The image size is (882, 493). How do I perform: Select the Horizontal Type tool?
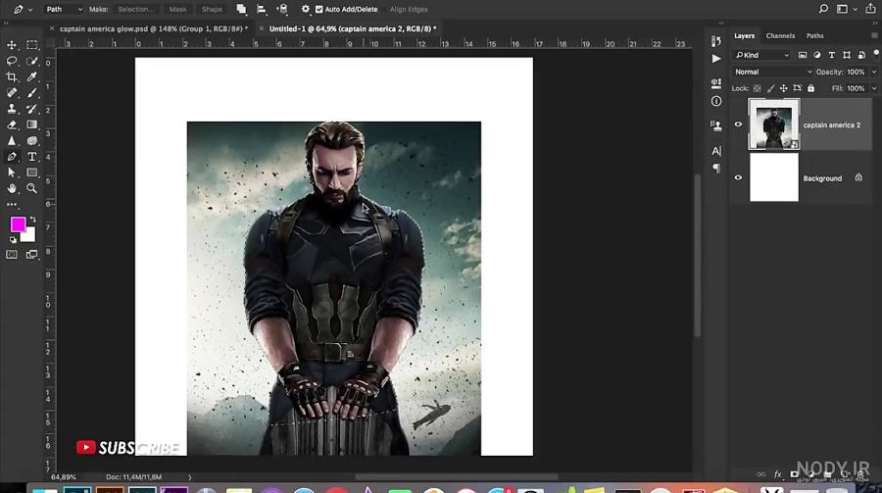tap(32, 157)
